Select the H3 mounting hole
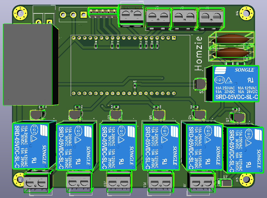This screenshot has height=198, width=267. pos(246,179)
